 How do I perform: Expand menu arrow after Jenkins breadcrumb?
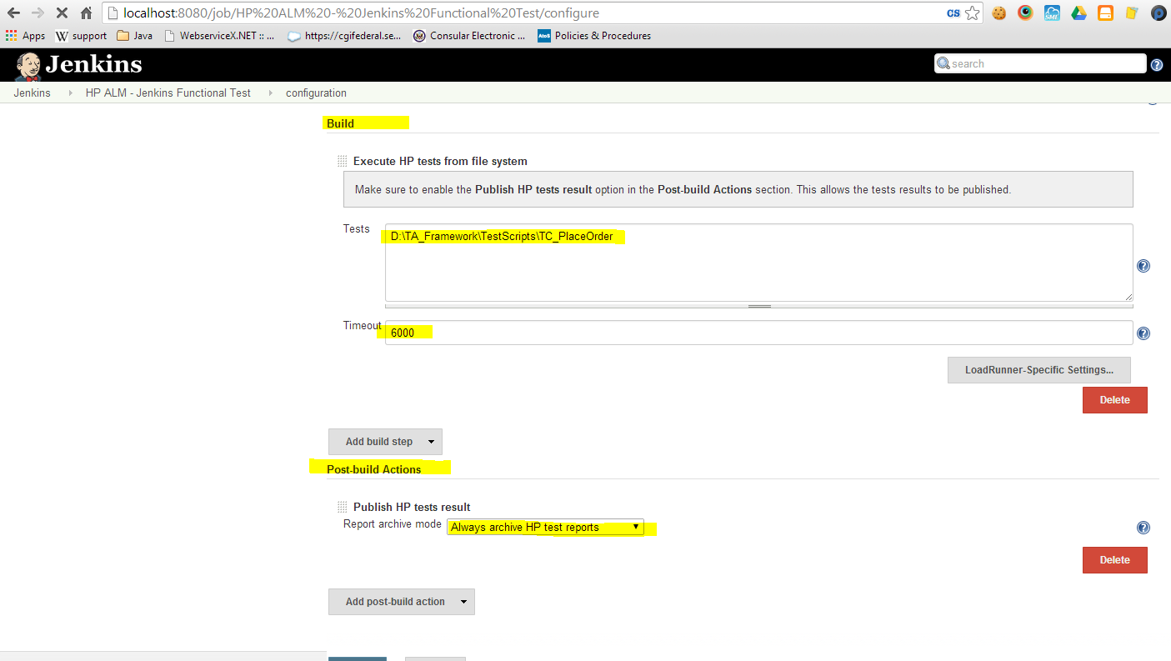point(70,93)
